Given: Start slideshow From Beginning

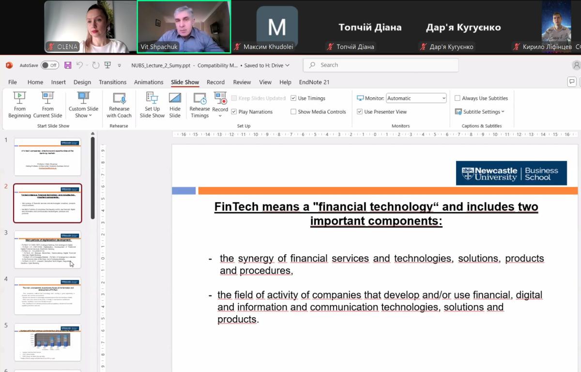Looking at the screenshot, I should click(19, 105).
